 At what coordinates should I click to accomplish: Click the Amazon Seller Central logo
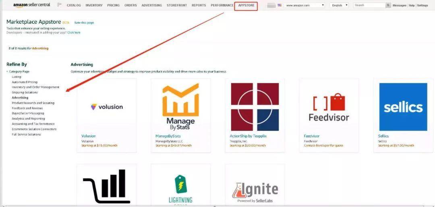[33, 5]
